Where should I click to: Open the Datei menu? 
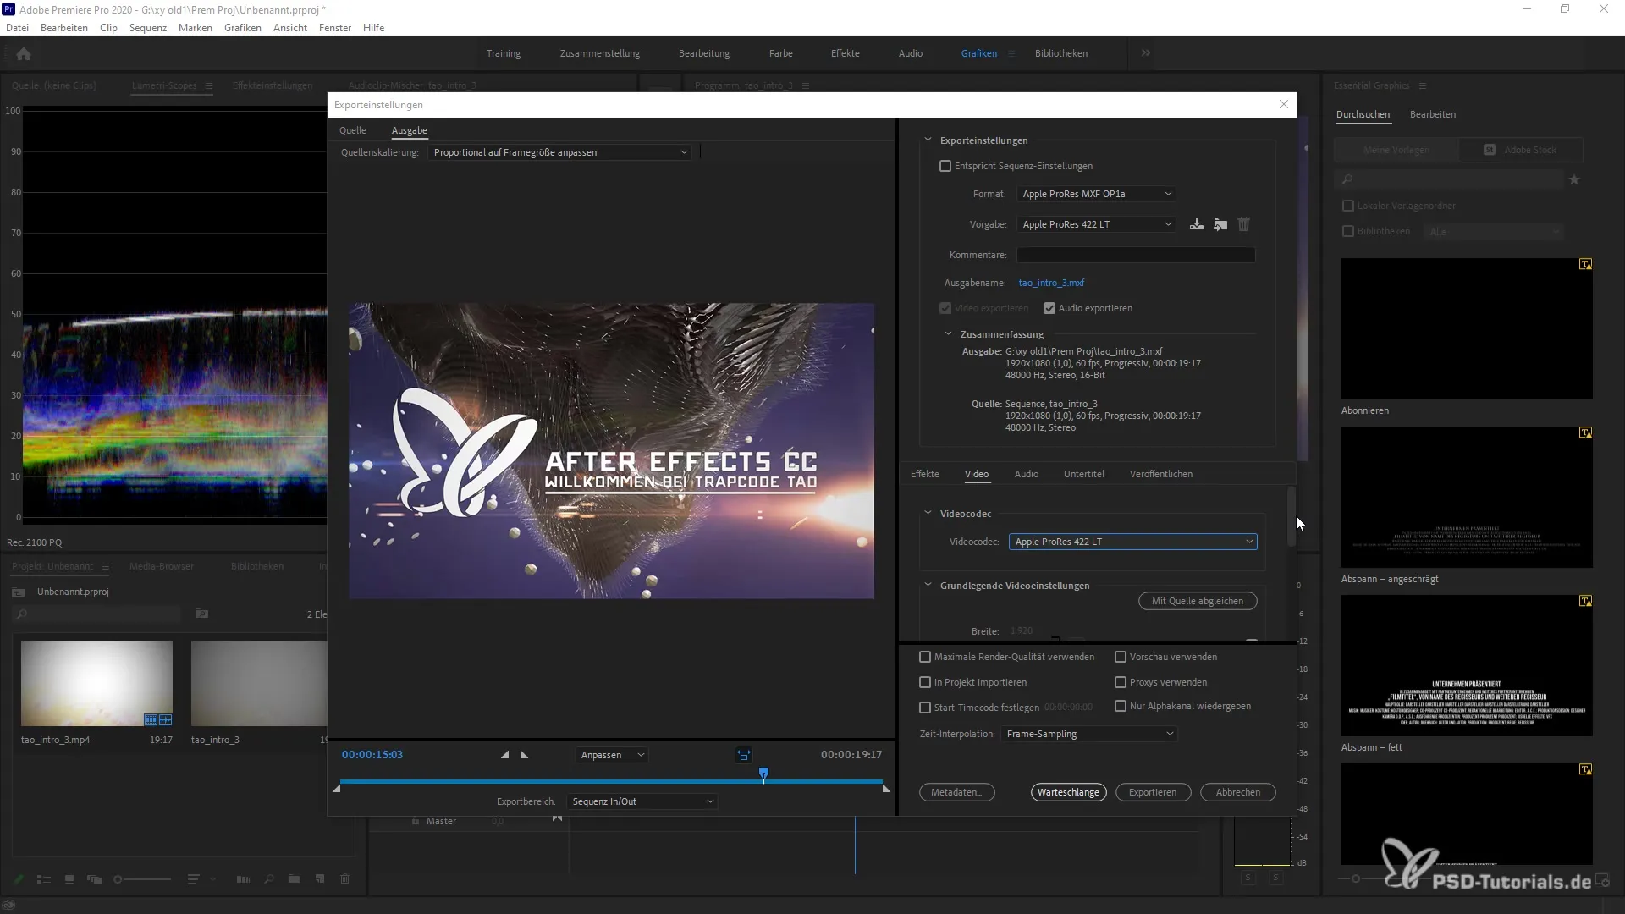17,28
